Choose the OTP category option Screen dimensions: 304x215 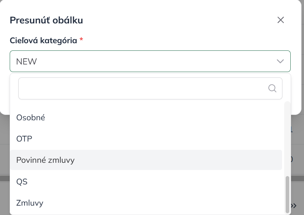pyautogui.click(x=24, y=139)
